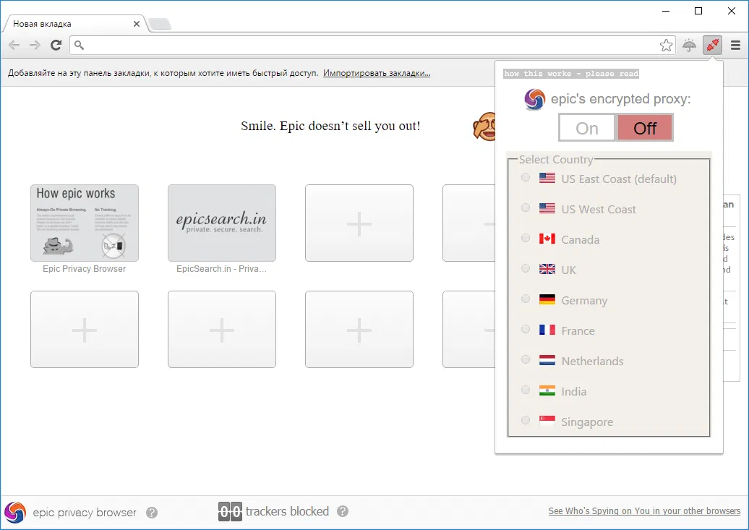This screenshot has height=530, width=749.
Task: Open a new tab with blank tab button
Action: 160,24
